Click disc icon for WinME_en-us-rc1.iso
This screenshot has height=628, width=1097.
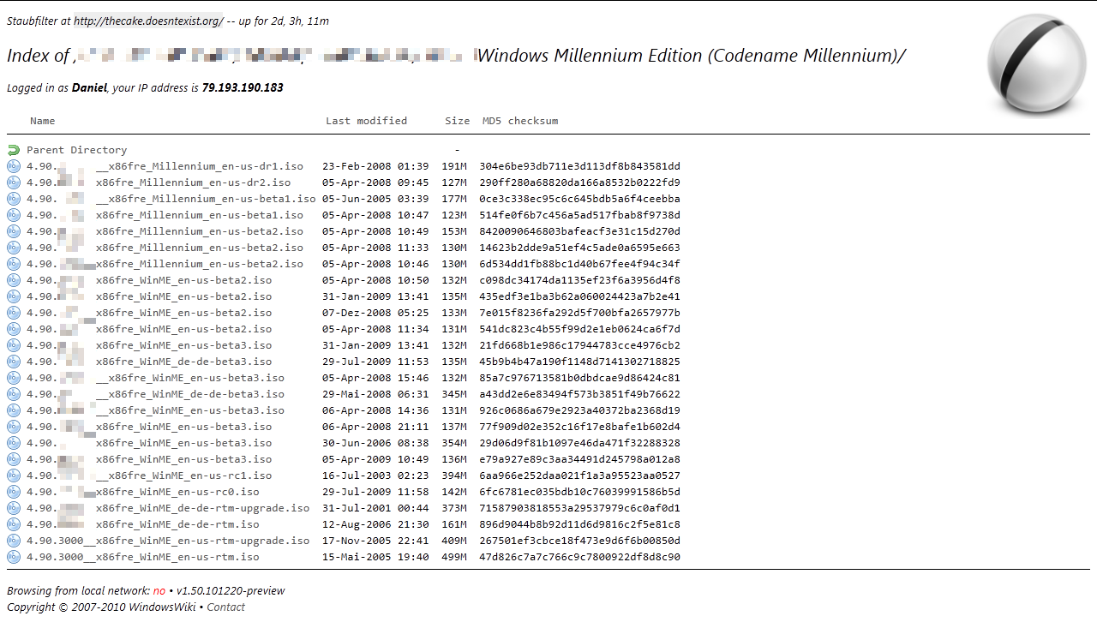tap(13, 475)
